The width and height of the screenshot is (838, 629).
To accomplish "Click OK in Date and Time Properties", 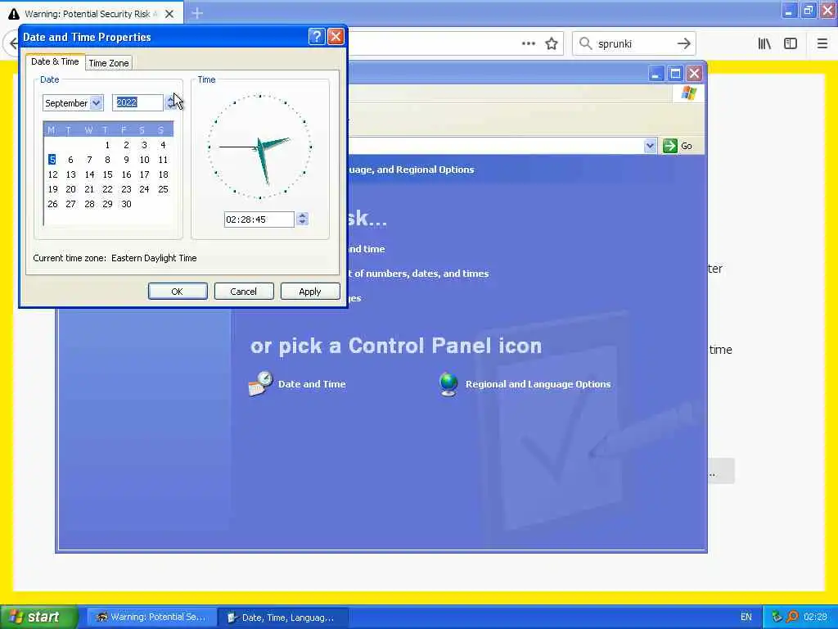I will pyautogui.click(x=178, y=292).
